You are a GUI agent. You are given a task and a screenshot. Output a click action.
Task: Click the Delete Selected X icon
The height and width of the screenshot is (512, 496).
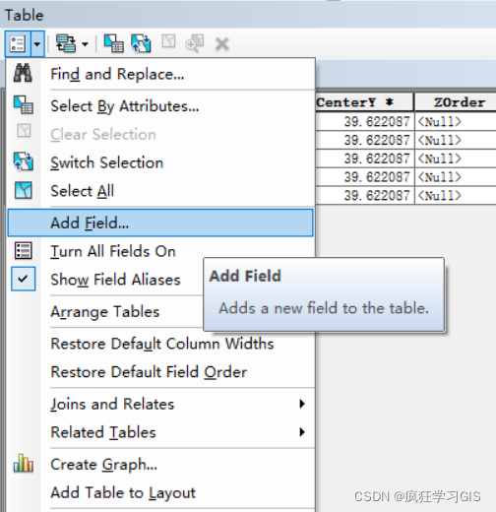(x=222, y=44)
